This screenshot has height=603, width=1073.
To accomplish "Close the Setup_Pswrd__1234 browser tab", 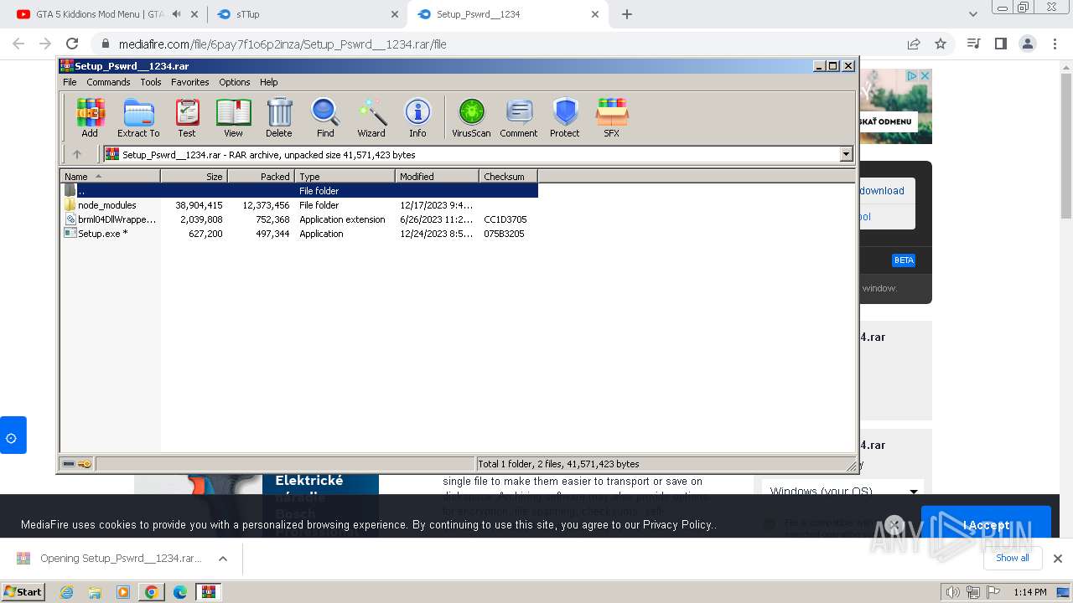I will point(595,14).
